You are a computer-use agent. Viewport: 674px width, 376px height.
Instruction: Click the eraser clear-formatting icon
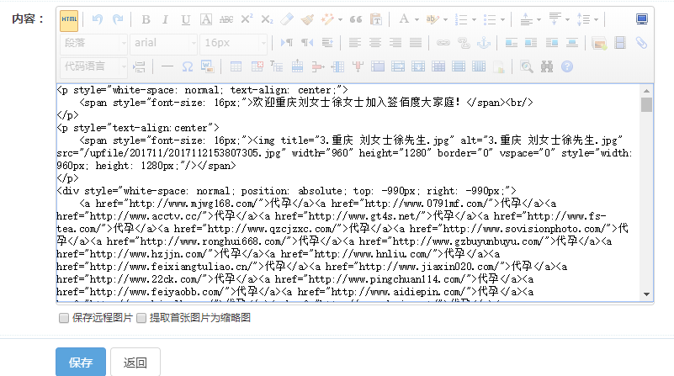click(287, 19)
